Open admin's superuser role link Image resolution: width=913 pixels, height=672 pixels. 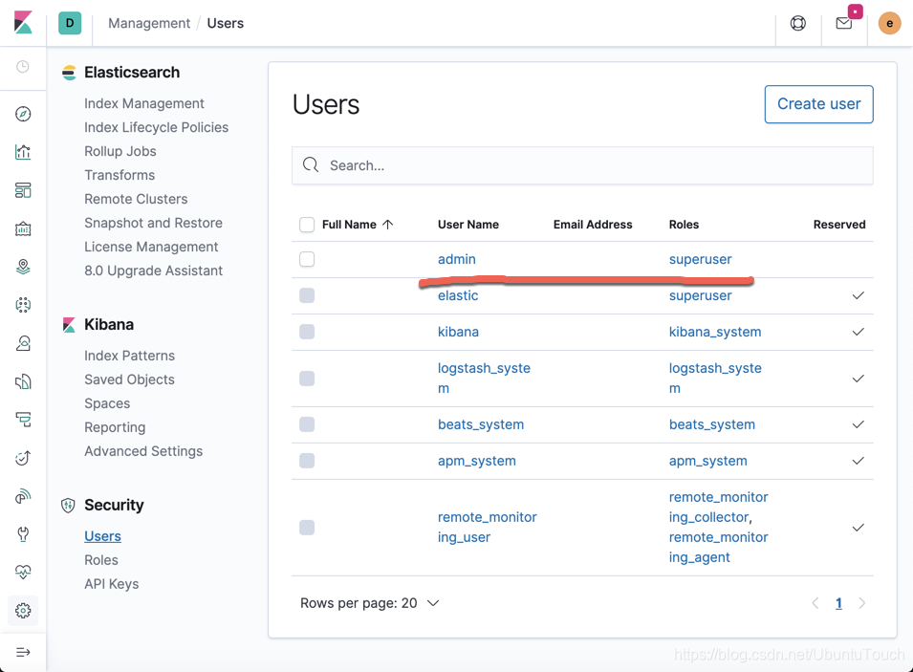700,259
